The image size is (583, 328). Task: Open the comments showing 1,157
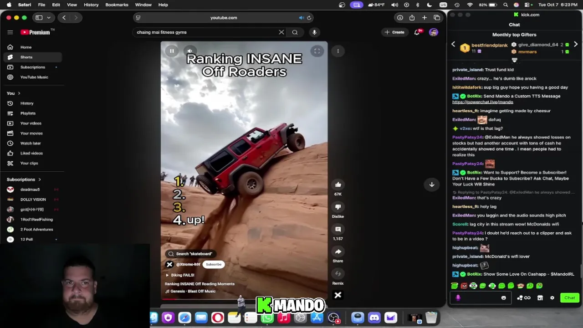click(x=338, y=229)
